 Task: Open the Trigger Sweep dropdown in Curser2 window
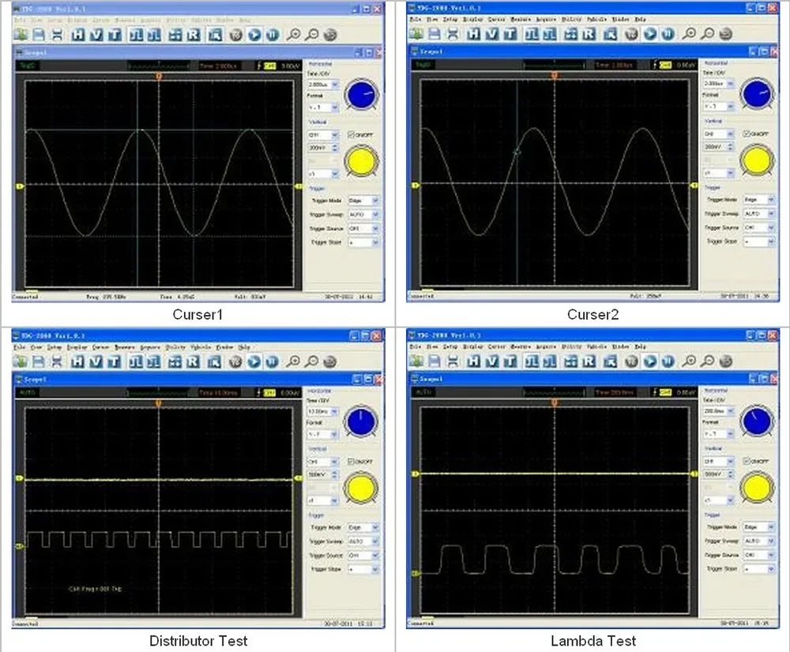click(x=759, y=213)
